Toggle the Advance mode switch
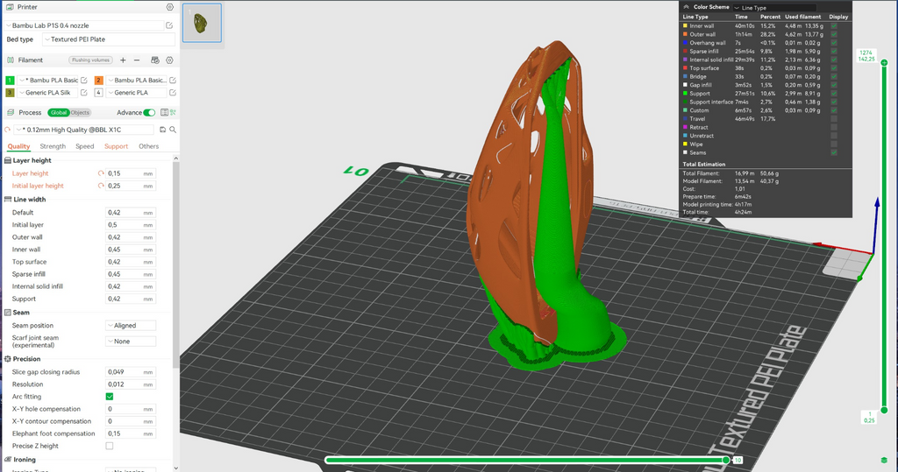The height and width of the screenshot is (472, 898). (149, 113)
